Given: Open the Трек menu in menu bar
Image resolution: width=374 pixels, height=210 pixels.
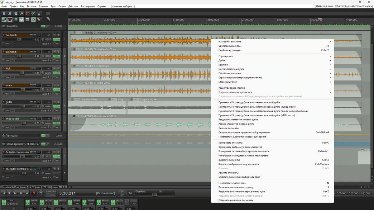Looking at the screenshot, I should pyautogui.click(x=53, y=6).
